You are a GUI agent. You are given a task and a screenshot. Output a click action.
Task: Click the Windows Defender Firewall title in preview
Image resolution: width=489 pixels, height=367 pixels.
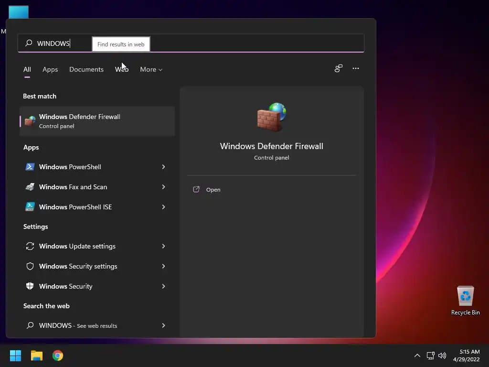pos(271,146)
